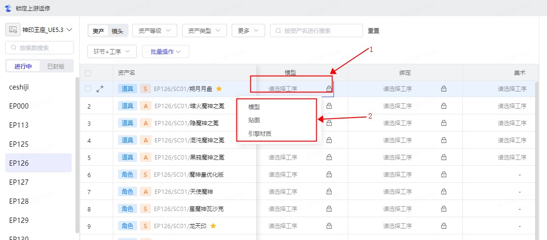Image resolution: width=547 pixels, height=240 pixels.
Task: Click the 绑定 lock icon in 天使魔神 row
Action: coord(443,191)
